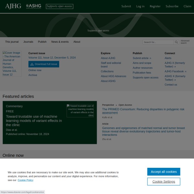The height and width of the screenshot is (194, 194).
Task: Click the featured article thumbnail image
Action: click(x=80, y=111)
